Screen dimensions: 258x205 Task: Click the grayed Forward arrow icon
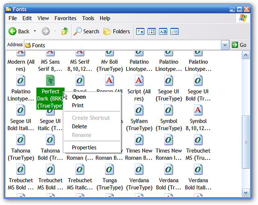[46, 31]
